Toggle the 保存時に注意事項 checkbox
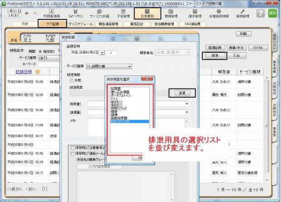281x202 pixels. pos(72,147)
